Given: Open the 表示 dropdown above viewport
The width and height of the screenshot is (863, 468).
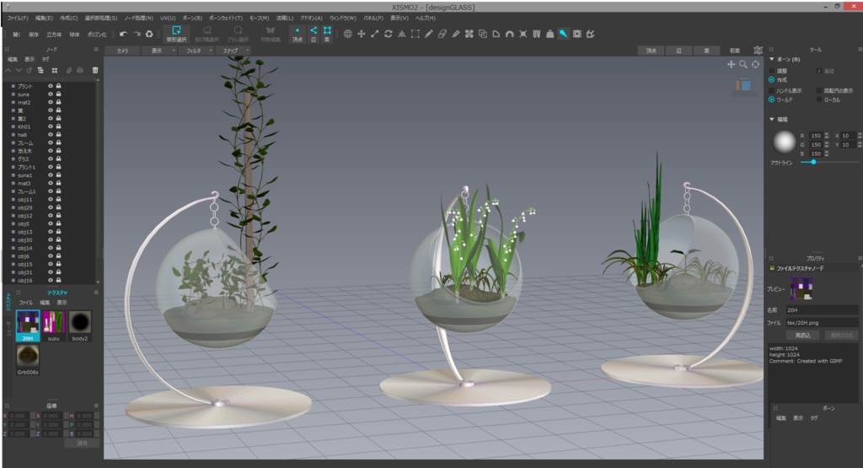Looking at the screenshot, I should point(161,51).
